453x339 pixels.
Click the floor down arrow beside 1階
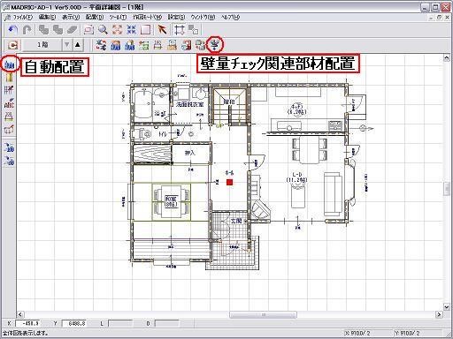(67, 45)
